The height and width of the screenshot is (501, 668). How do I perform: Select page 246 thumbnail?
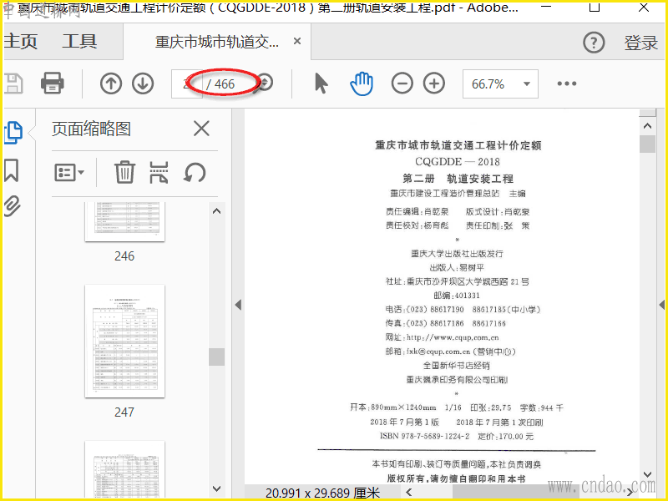(124, 222)
